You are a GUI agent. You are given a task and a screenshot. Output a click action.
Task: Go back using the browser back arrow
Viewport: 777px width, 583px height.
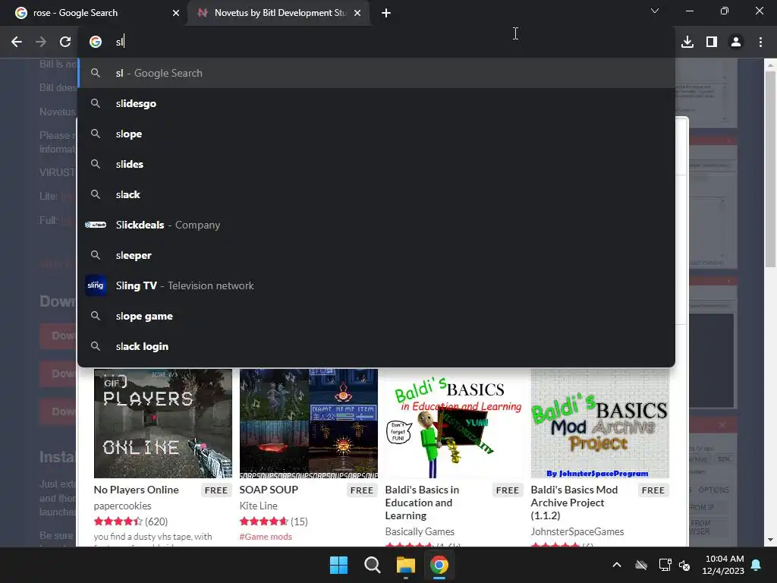tap(17, 42)
